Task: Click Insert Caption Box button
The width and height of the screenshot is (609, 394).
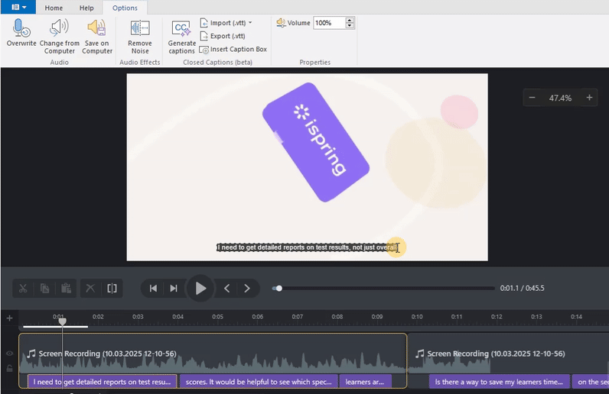Action: coord(238,49)
